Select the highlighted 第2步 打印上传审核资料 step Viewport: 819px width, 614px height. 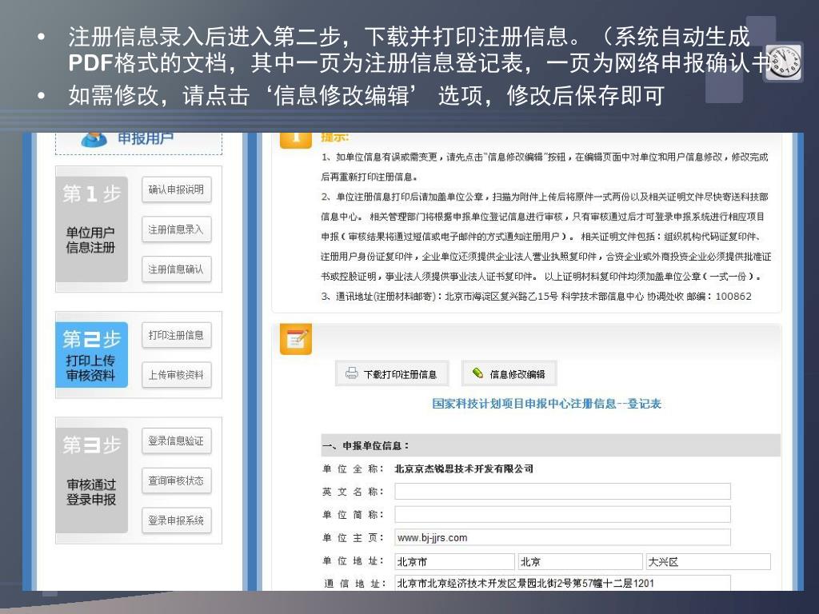coord(91,355)
